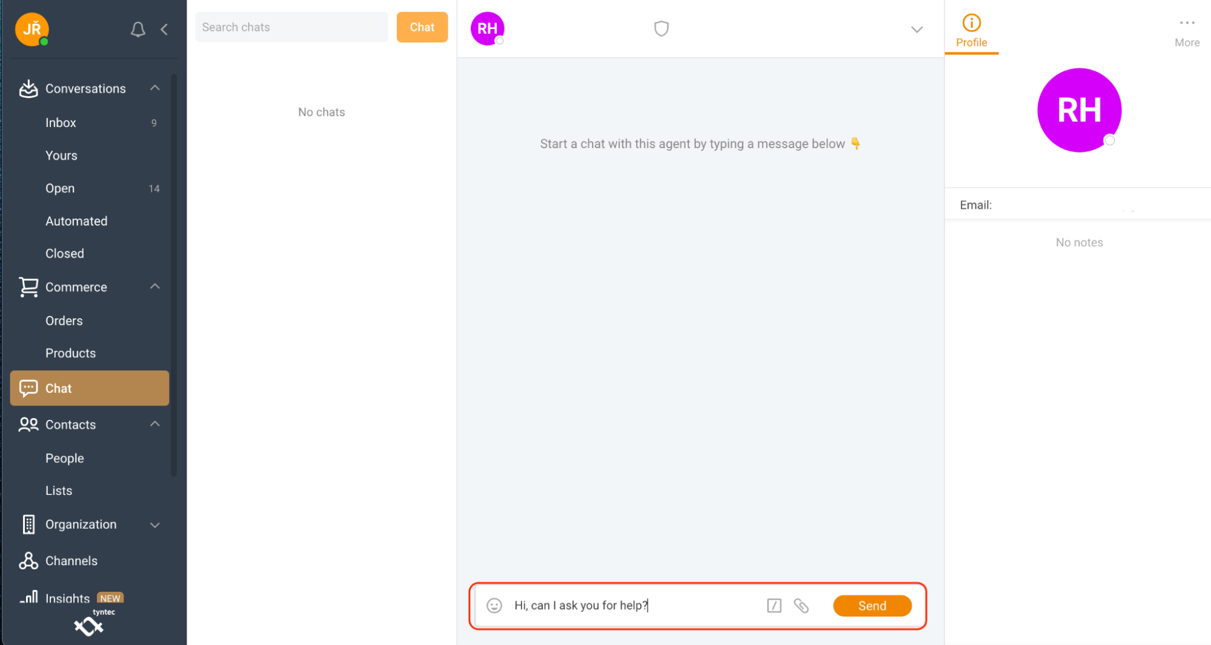Collapse the Conversations section
The width and height of the screenshot is (1211, 645).
155,88
